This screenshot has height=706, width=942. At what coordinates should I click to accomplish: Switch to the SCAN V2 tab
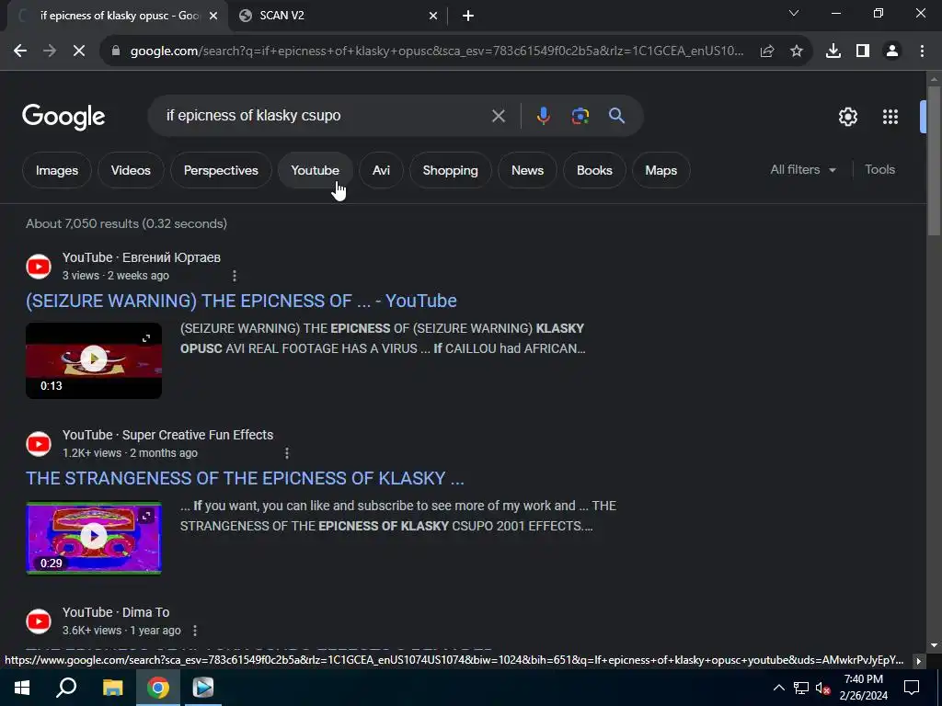click(339, 16)
